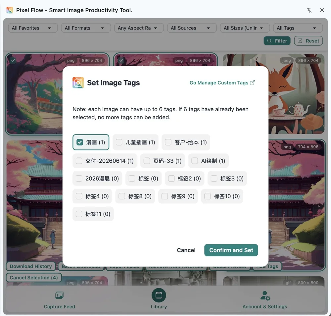Click the magnifier icon in Filter button
Image resolution: width=331 pixels, height=316 pixels.
pyautogui.click(x=269, y=41)
